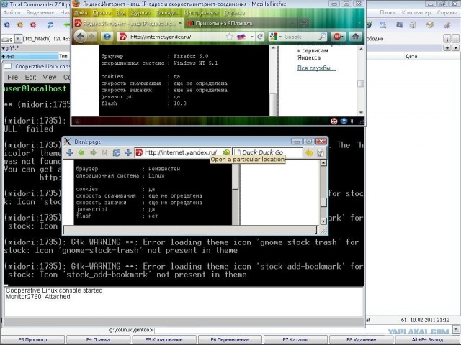Click the F3 Просмотр button
The height and width of the screenshot is (345, 461).
click(32, 339)
